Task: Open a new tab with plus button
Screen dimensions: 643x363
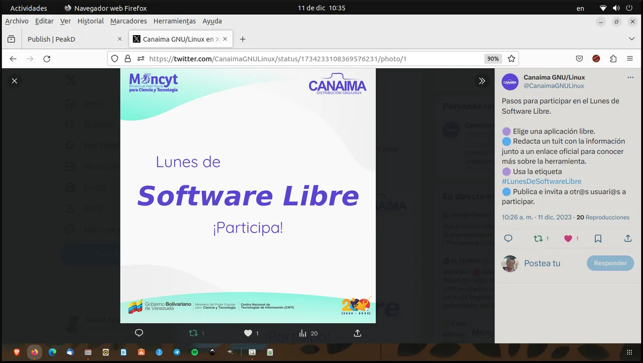Action: click(243, 39)
